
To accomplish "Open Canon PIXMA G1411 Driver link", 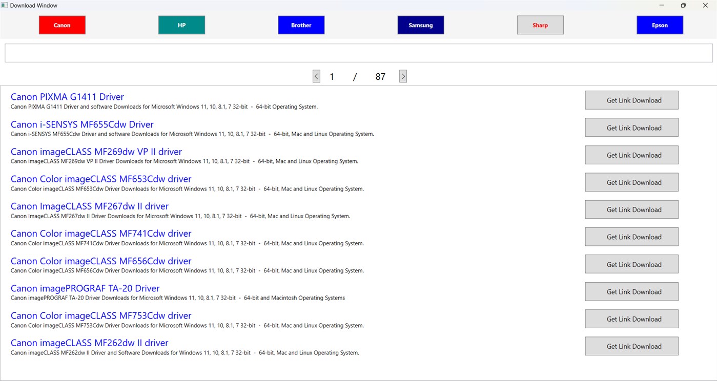I will pyautogui.click(x=67, y=97).
